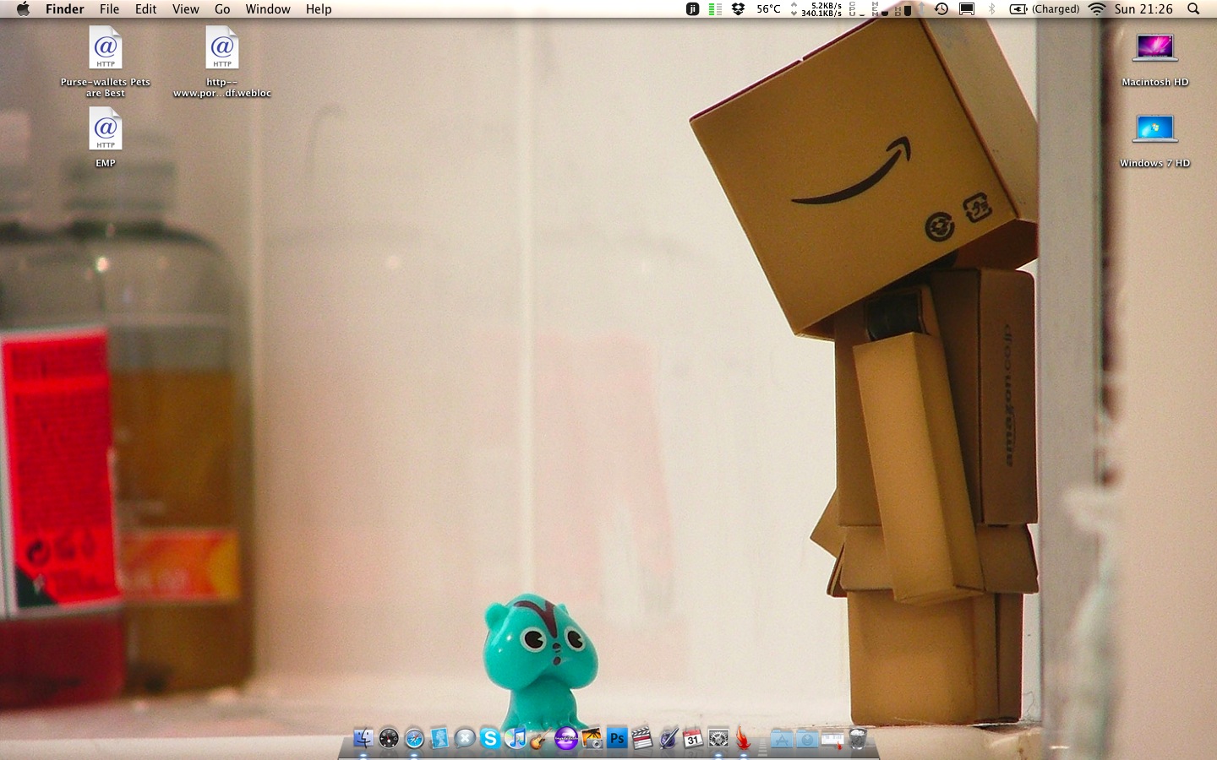
Task: Open the second blue folder stack in dock
Action: (x=807, y=739)
